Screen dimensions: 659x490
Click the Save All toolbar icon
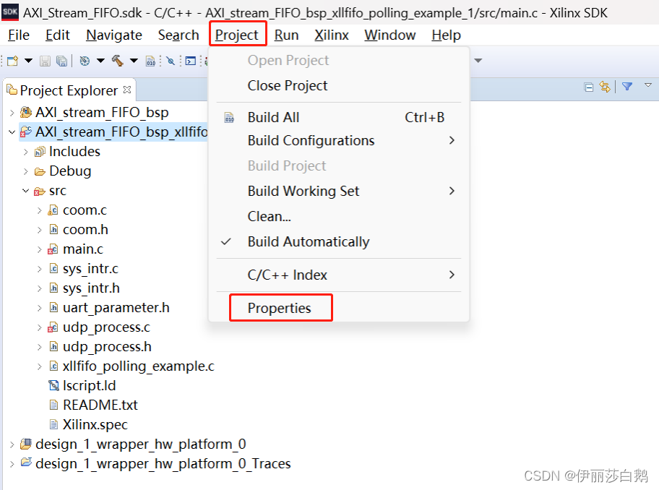point(62,61)
